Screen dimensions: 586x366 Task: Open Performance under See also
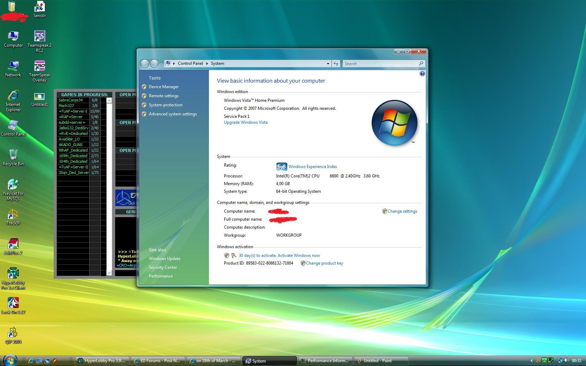(x=161, y=276)
